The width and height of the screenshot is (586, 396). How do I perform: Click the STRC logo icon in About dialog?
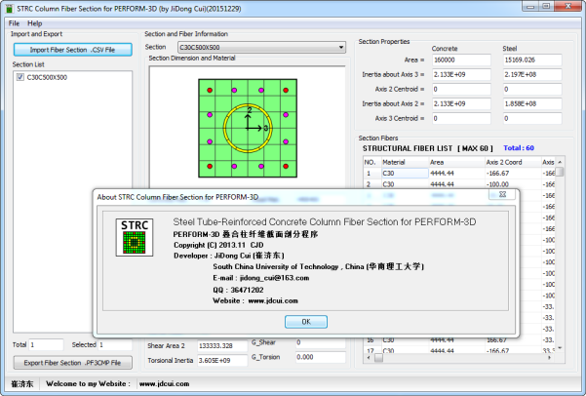coord(135,237)
